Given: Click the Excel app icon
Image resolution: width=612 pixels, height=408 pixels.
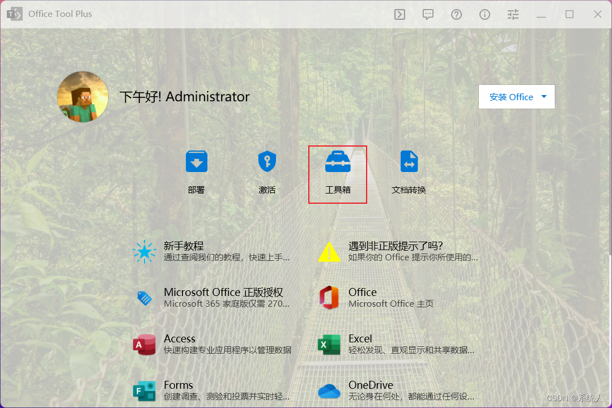Looking at the screenshot, I should point(329,345).
